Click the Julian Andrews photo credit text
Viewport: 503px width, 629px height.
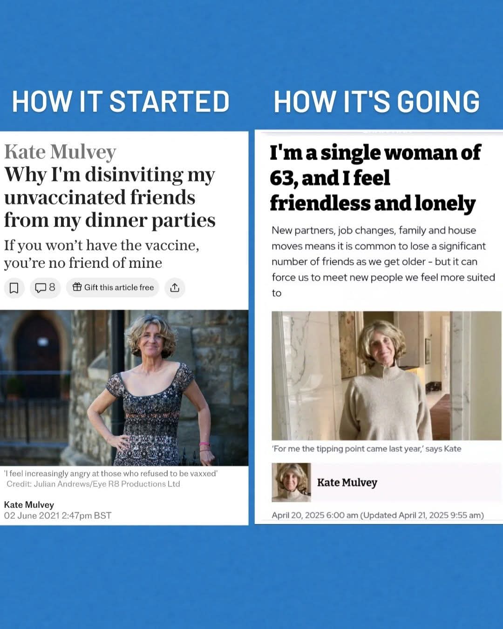93,484
